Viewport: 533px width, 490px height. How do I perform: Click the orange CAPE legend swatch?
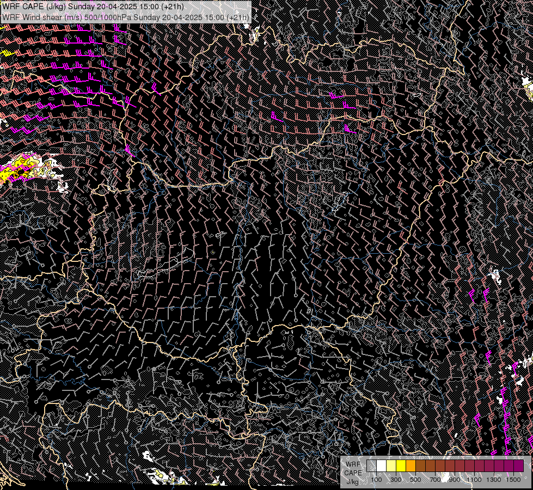pos(411,465)
